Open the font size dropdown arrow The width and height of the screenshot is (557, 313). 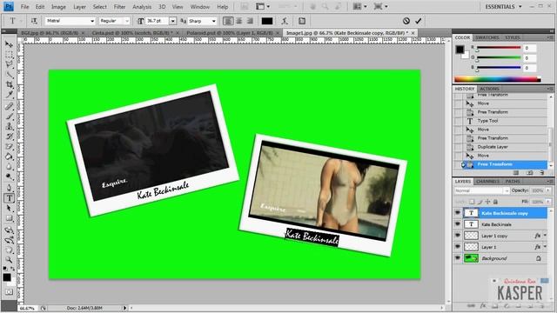[172, 21]
